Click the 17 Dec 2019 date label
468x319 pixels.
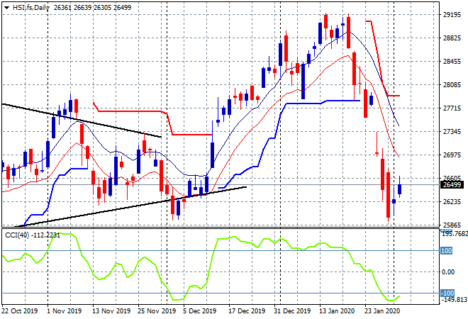(x=247, y=311)
